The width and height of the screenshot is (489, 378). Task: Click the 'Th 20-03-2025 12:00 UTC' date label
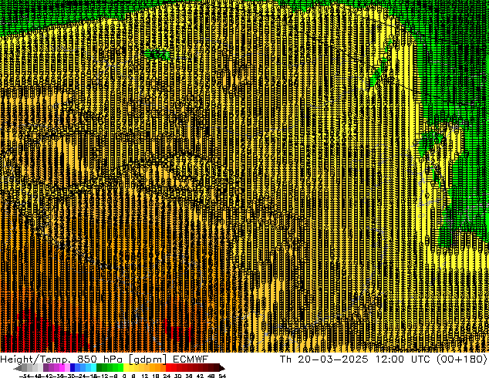coord(355,359)
